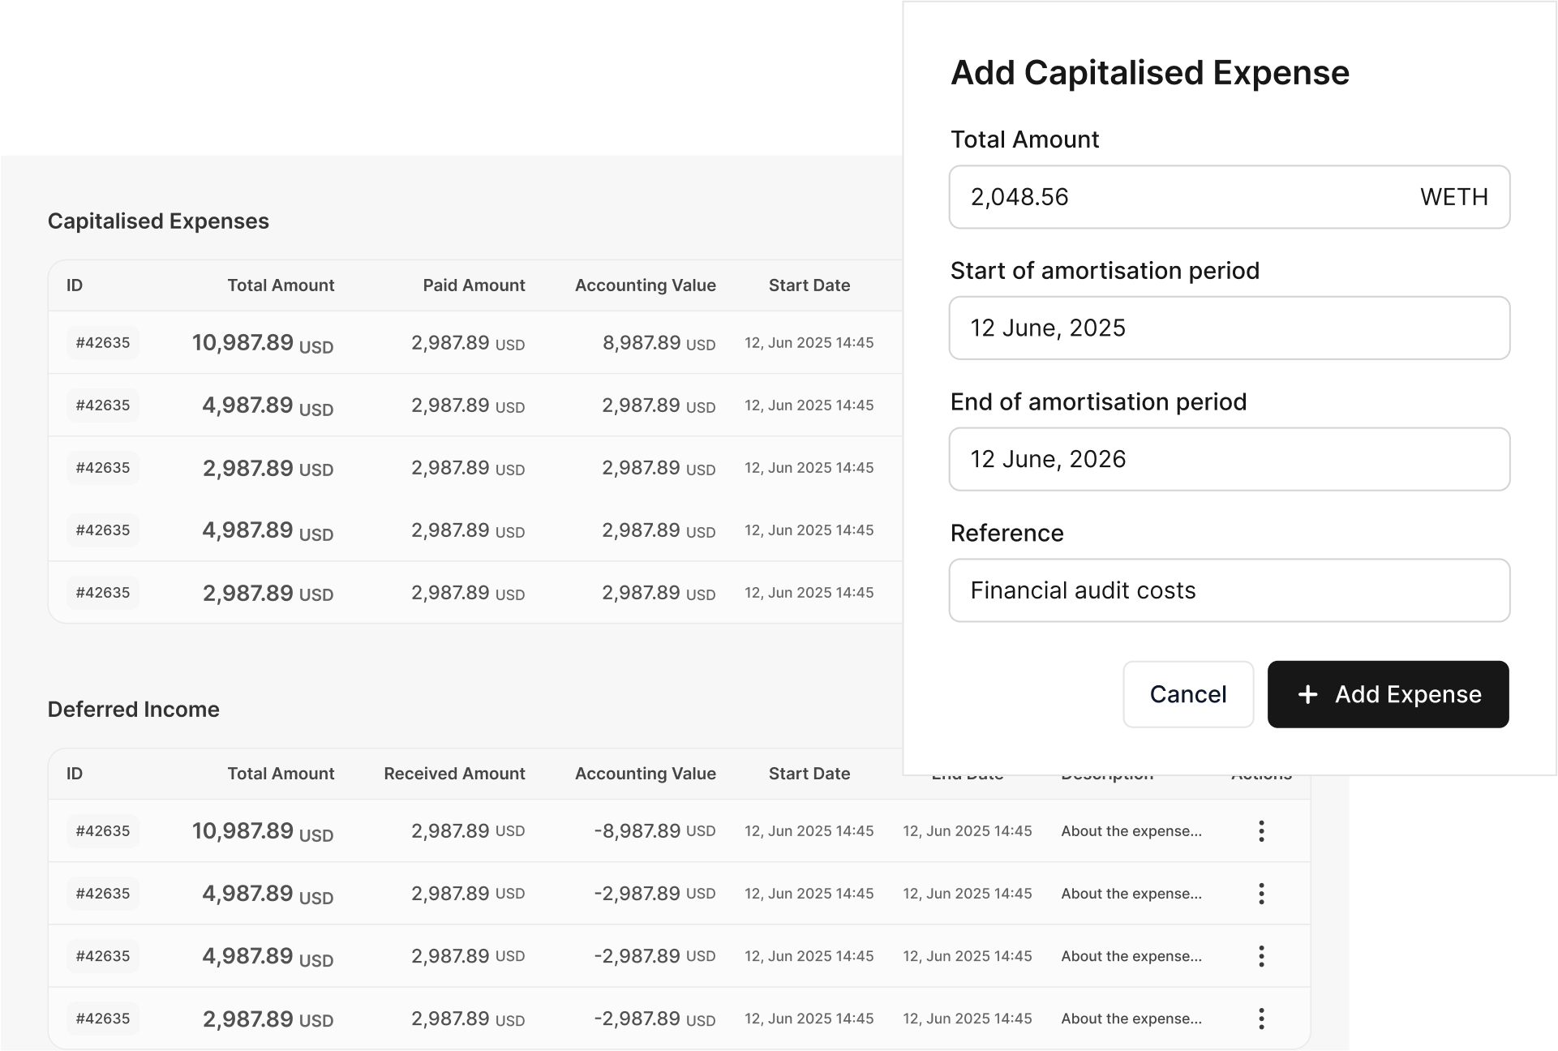Image resolution: width=1558 pixels, height=1051 pixels.
Task: Open actions menu for second deferred income row
Action: coord(1260,893)
